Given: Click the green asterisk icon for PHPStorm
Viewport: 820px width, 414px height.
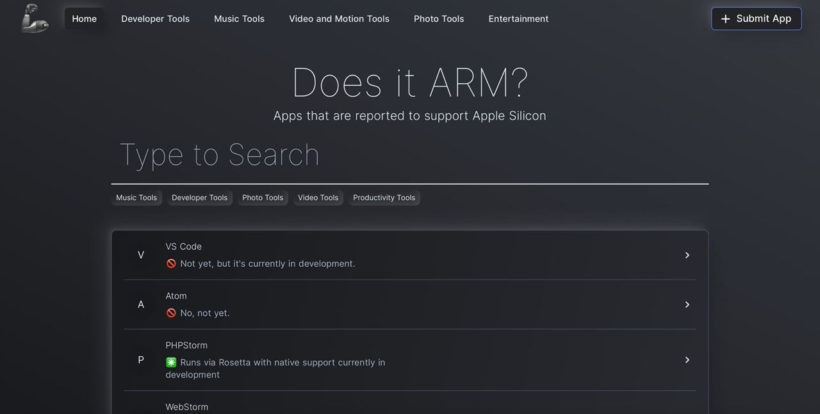Looking at the screenshot, I should click(171, 362).
